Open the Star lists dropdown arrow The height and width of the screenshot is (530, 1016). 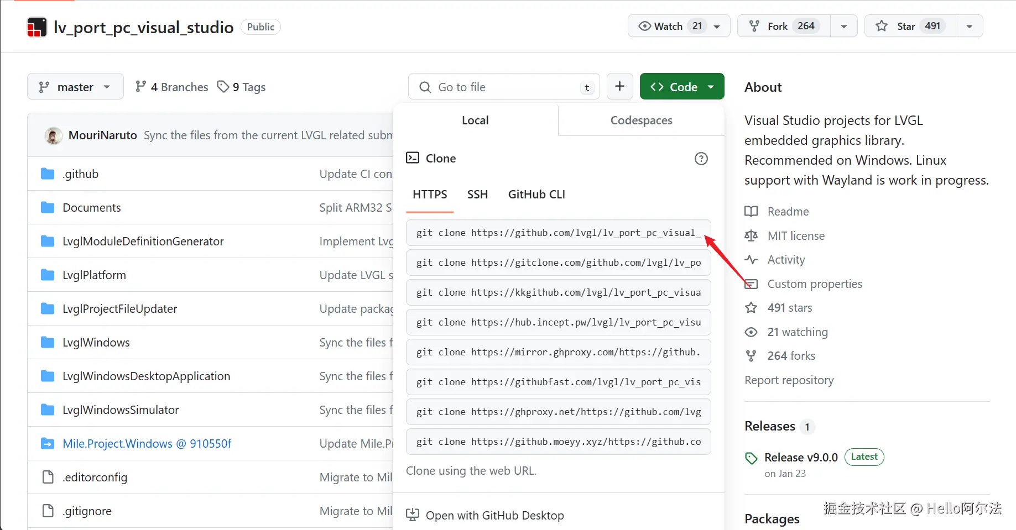click(x=969, y=26)
